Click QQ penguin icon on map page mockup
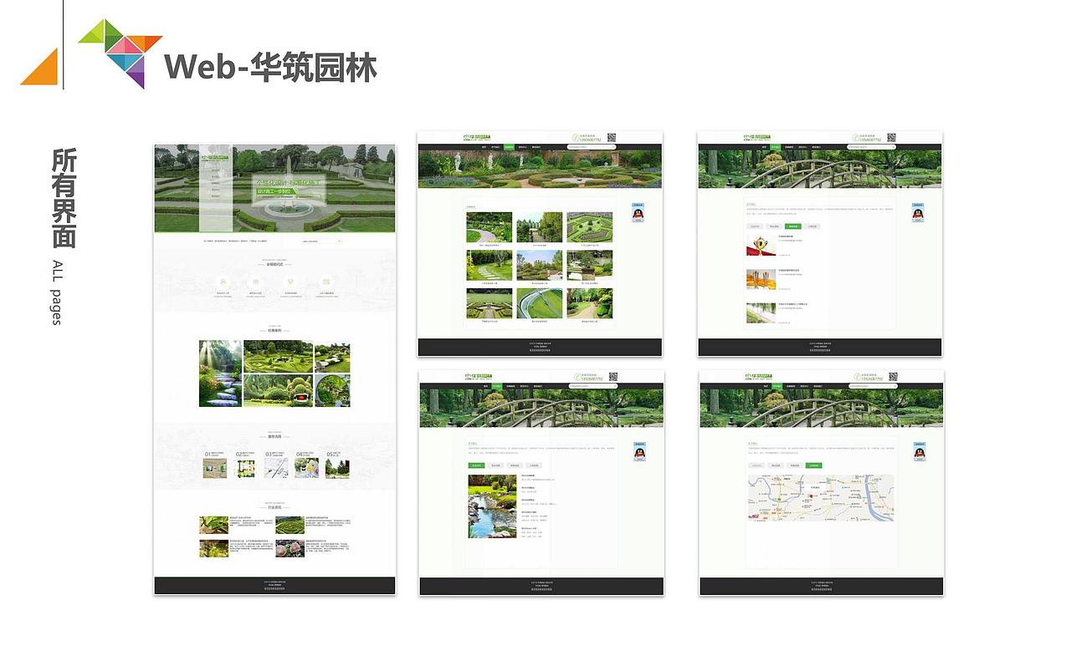 click(919, 451)
